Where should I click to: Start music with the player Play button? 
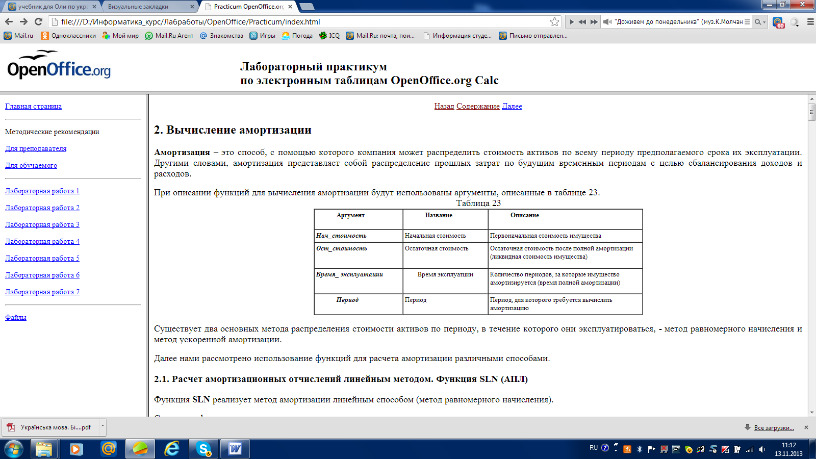pyautogui.click(x=571, y=22)
